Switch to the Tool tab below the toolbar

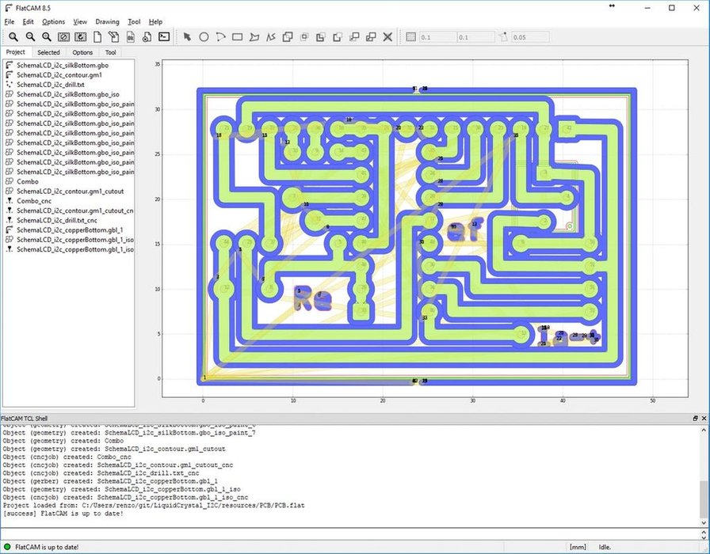click(110, 52)
